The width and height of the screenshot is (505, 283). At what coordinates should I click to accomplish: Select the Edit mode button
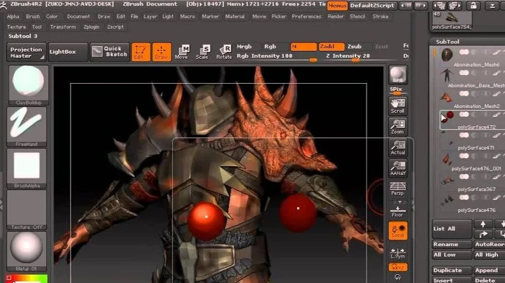pos(141,52)
